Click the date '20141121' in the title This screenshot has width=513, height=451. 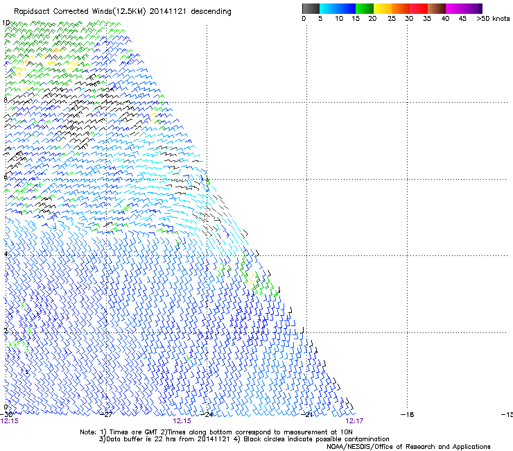168,12
